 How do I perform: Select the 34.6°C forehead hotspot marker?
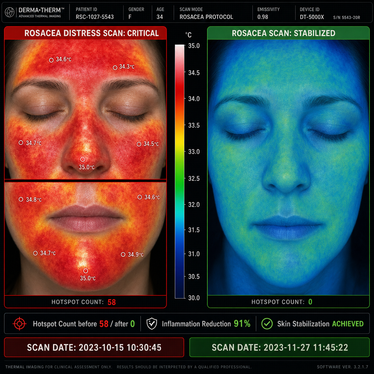[51, 60]
